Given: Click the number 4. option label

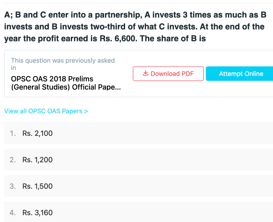Looking at the screenshot, I should tap(13, 212).
